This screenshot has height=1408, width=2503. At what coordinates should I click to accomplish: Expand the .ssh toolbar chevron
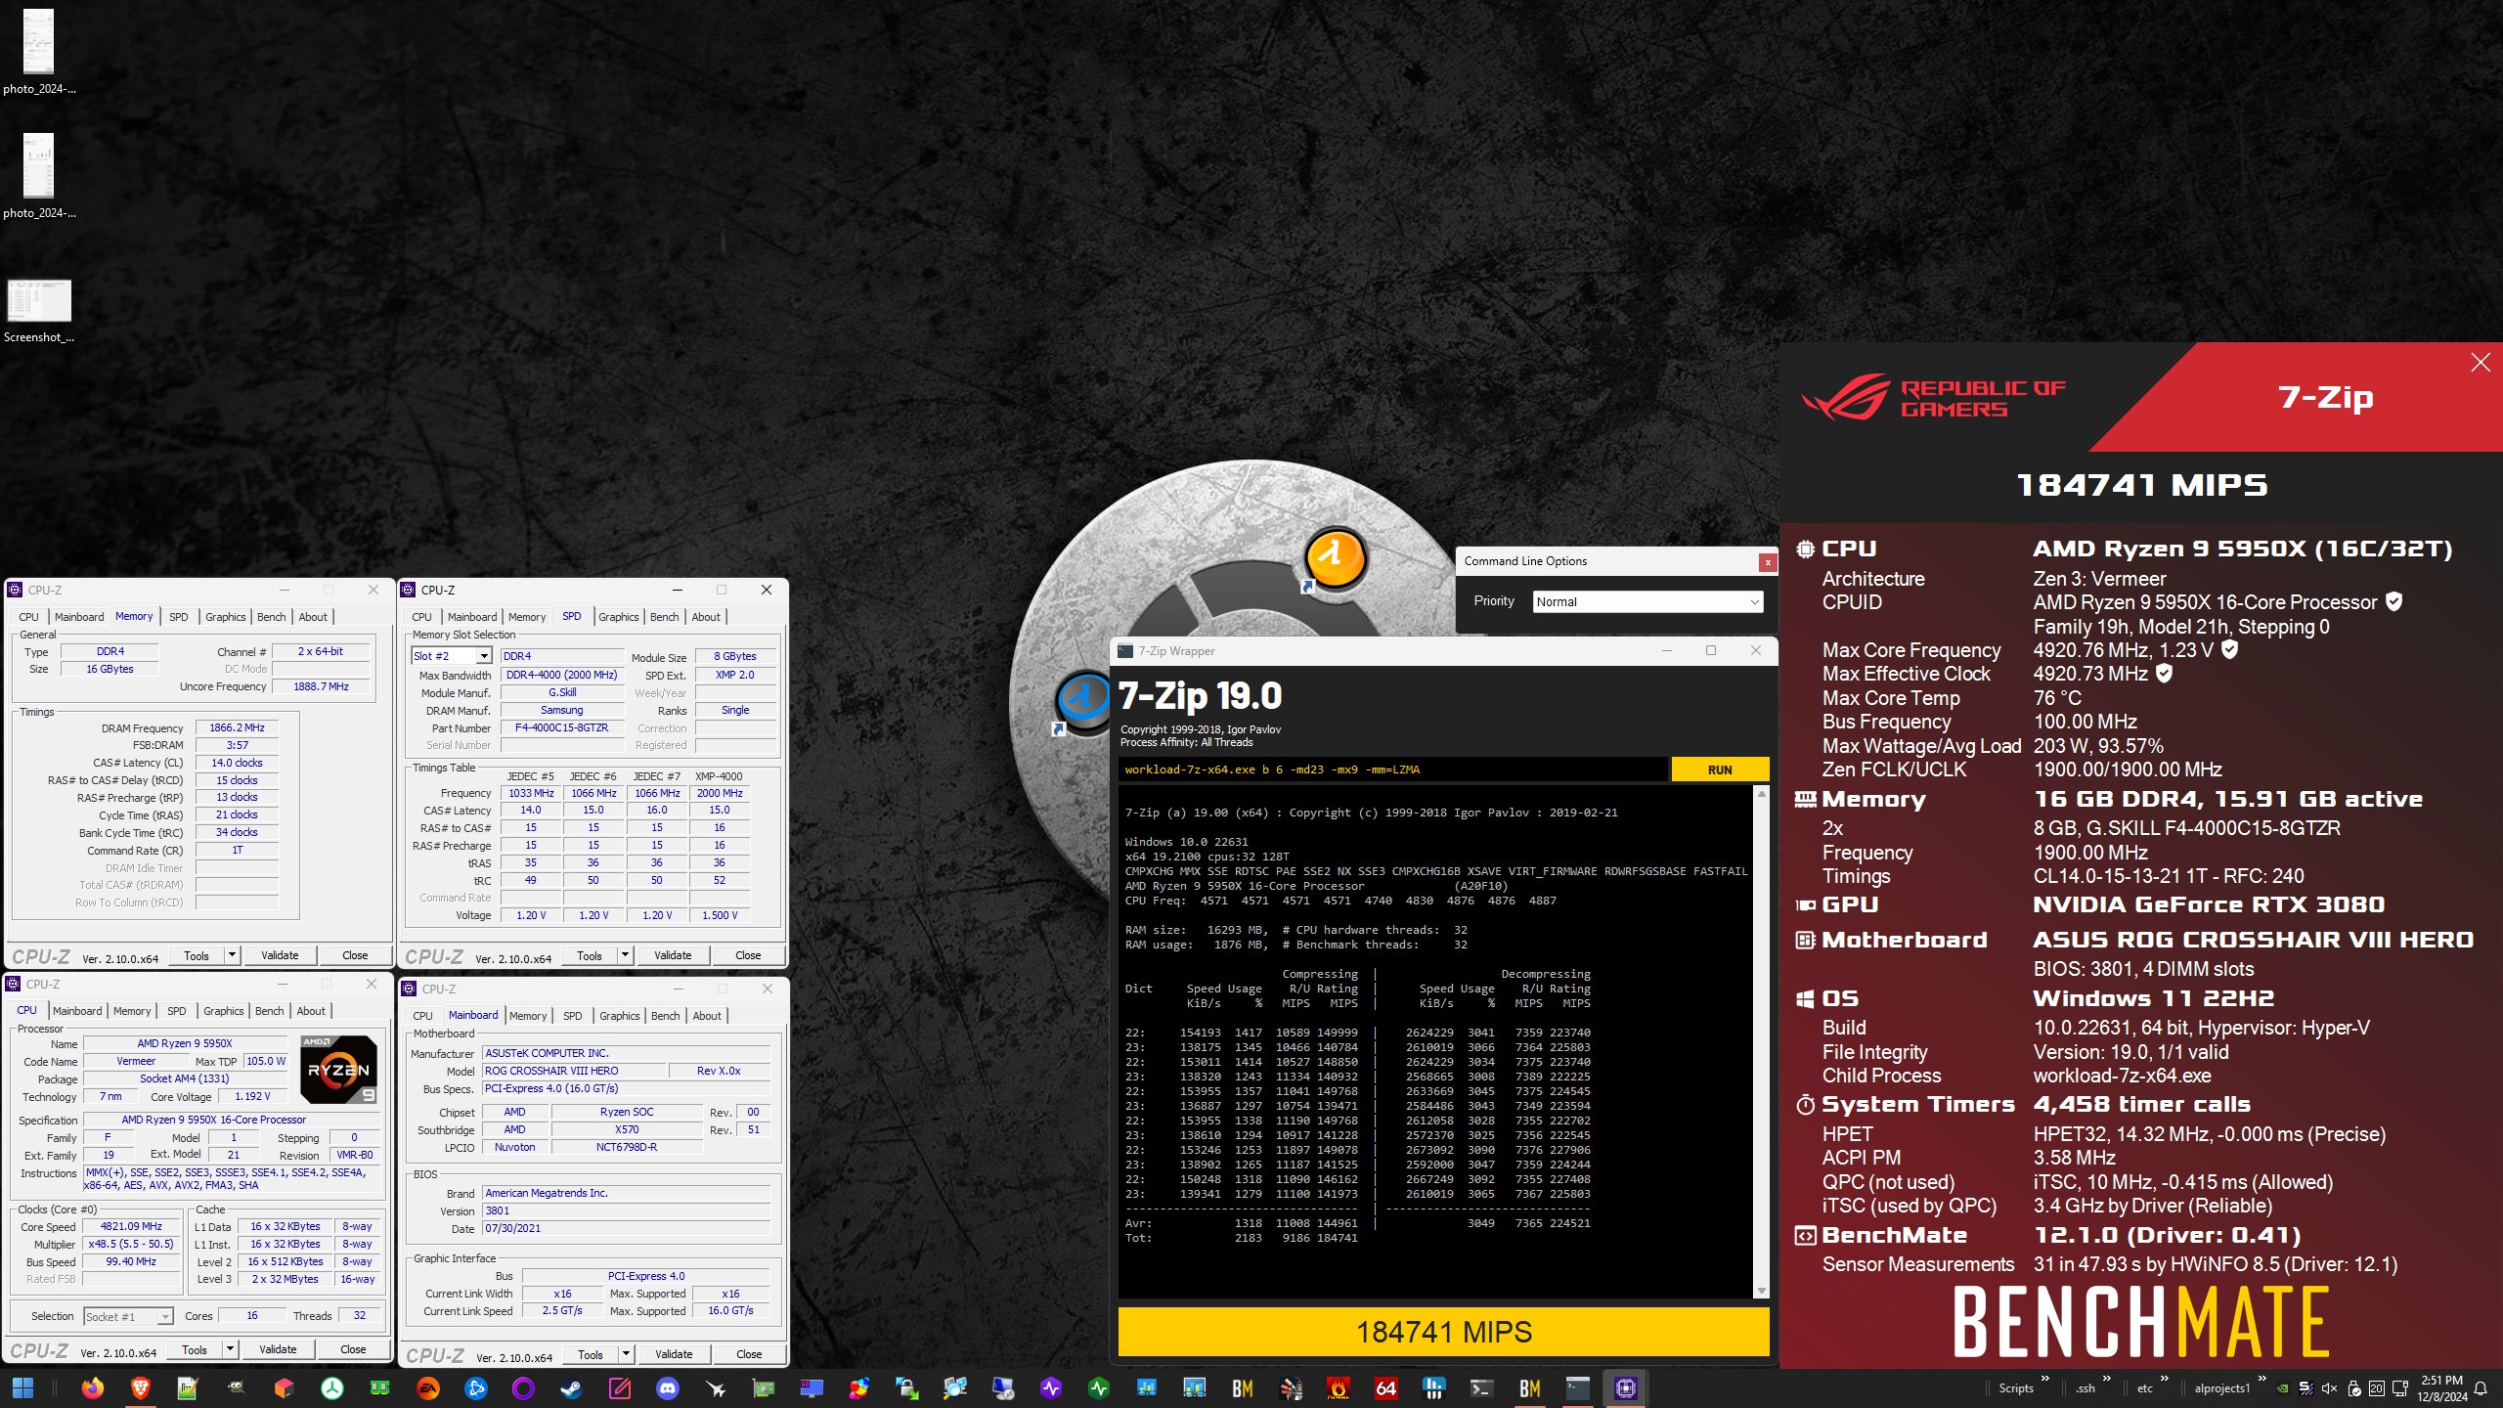coord(2106,1379)
